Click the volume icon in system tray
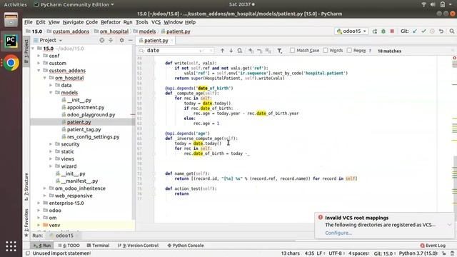457x257 pixels. pos(433,4)
